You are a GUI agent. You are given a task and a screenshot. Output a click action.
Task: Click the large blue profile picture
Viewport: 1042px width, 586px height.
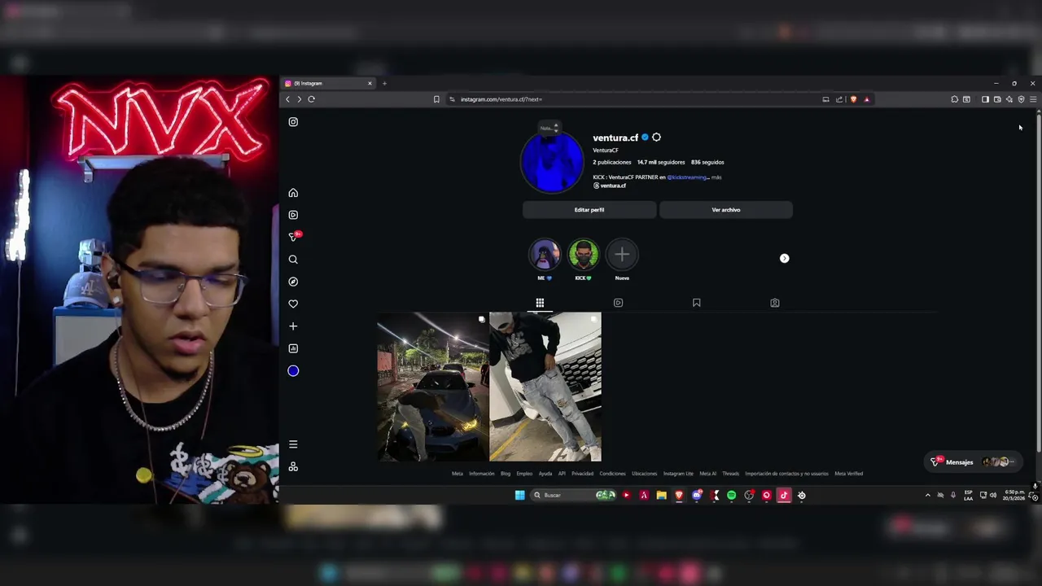pos(552,163)
